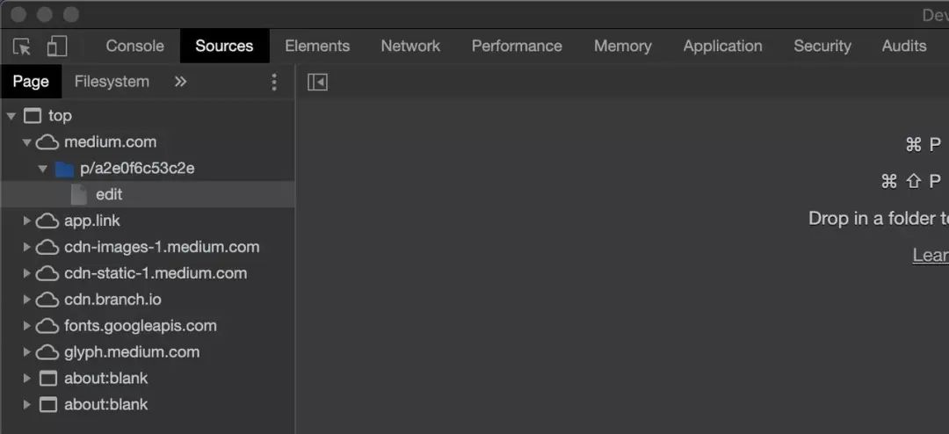949x434 pixels.
Task: Select the edit file icon
Action: pos(79,194)
